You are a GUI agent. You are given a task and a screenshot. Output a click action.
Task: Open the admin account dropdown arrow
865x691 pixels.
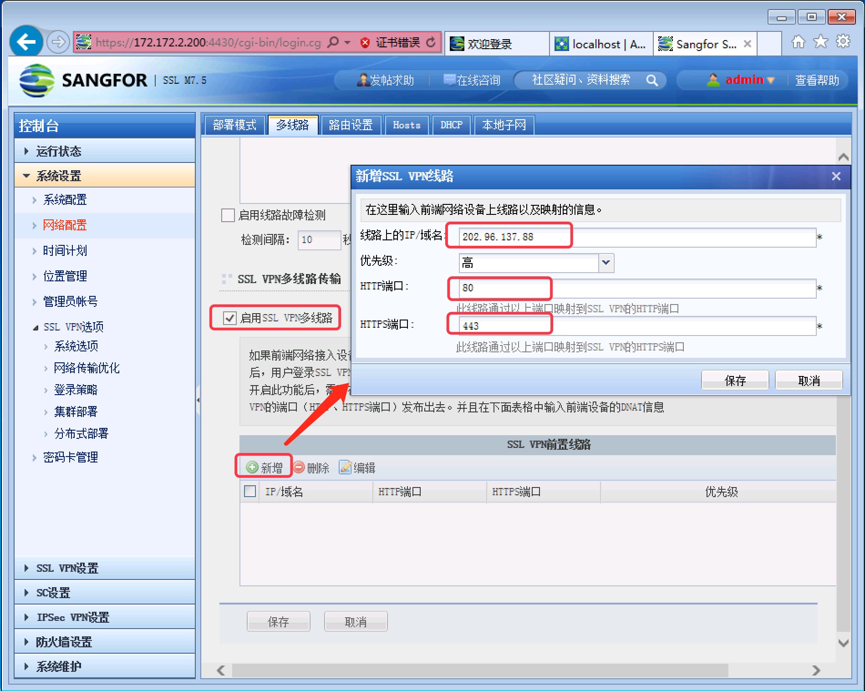(770, 81)
